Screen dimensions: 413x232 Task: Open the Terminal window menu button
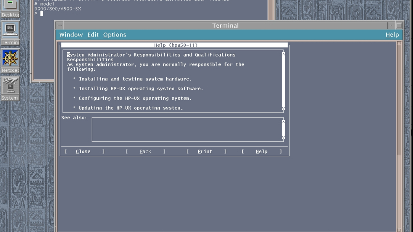coord(59,26)
